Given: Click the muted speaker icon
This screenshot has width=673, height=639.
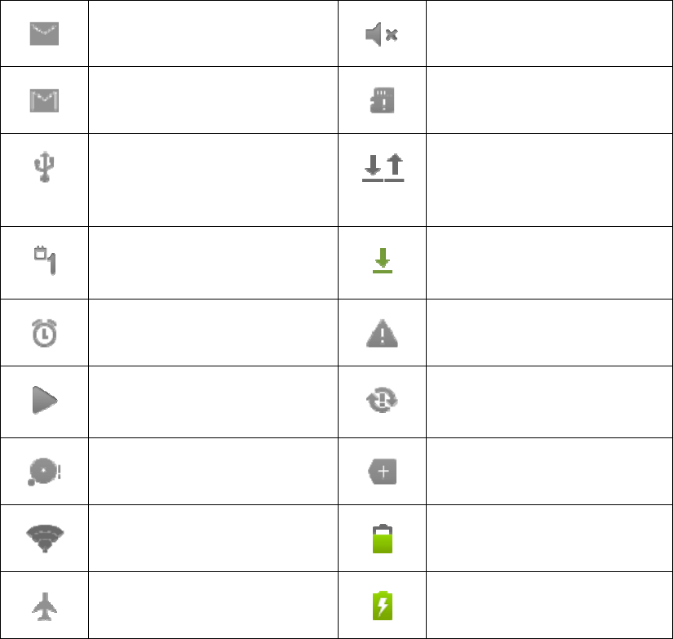Looking at the screenshot, I should tap(382, 34).
